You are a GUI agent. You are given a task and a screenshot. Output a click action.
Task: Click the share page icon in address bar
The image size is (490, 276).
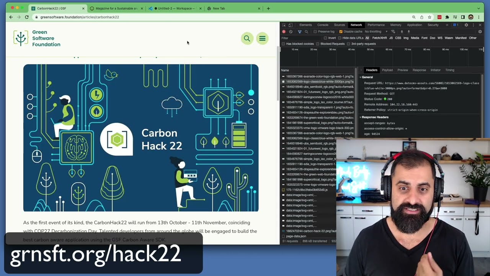[x=421, y=17]
